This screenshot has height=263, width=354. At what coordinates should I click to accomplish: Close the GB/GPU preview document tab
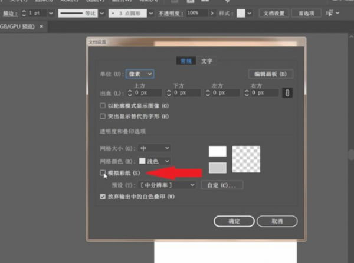click(41, 26)
